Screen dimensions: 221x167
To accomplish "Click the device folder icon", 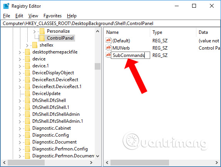I will [27, 59].
